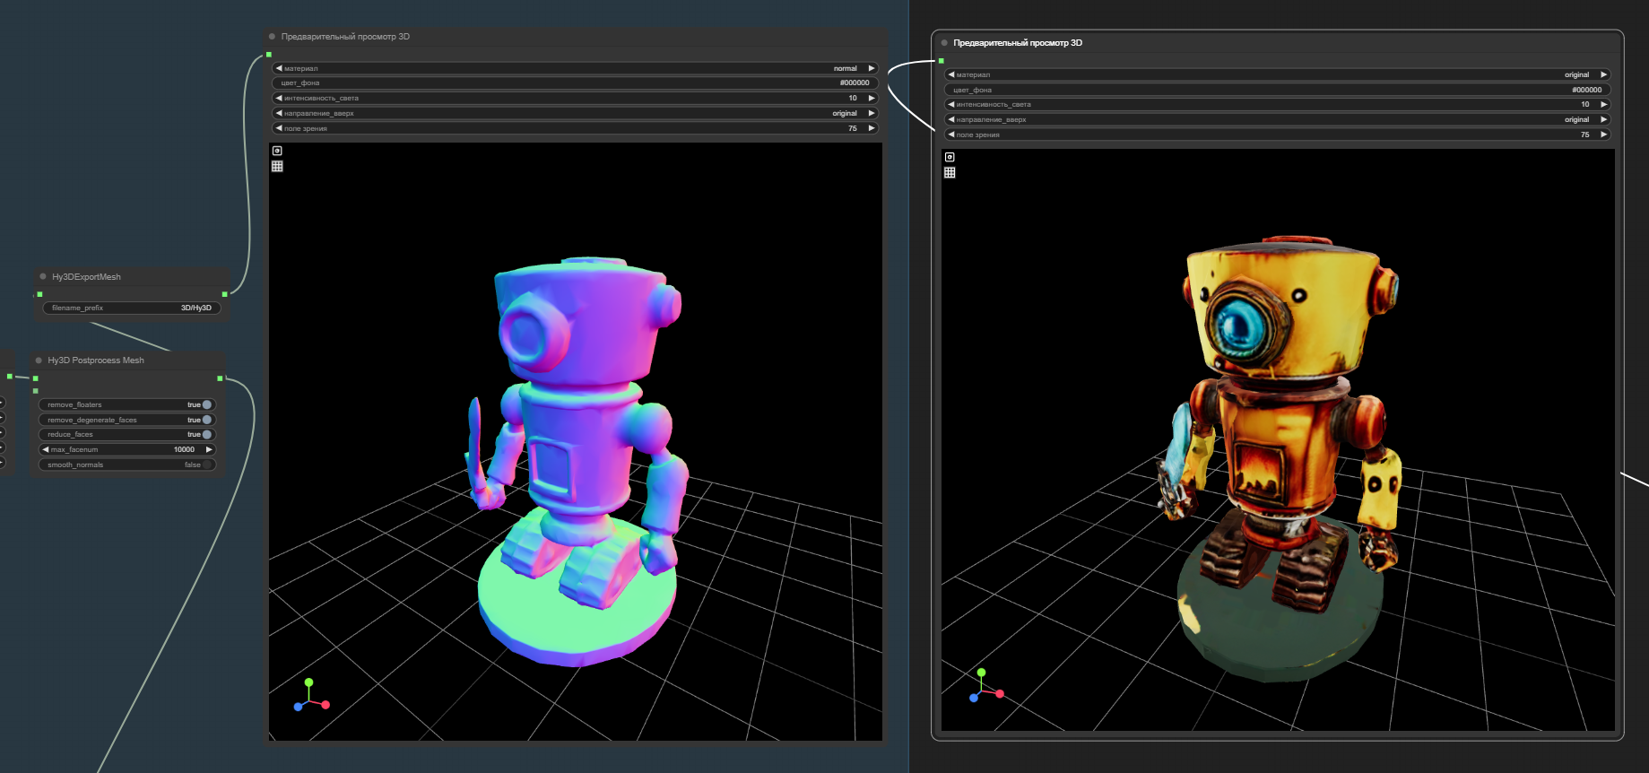This screenshot has width=1649, height=773.
Task: Click поле зрения value 75 in right node
Action: (1584, 135)
